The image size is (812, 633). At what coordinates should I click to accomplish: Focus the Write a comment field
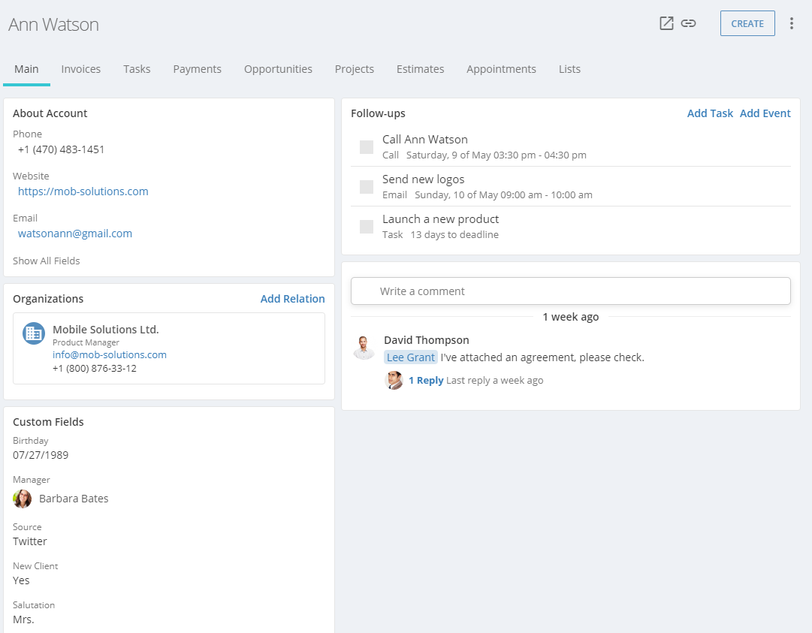571,291
